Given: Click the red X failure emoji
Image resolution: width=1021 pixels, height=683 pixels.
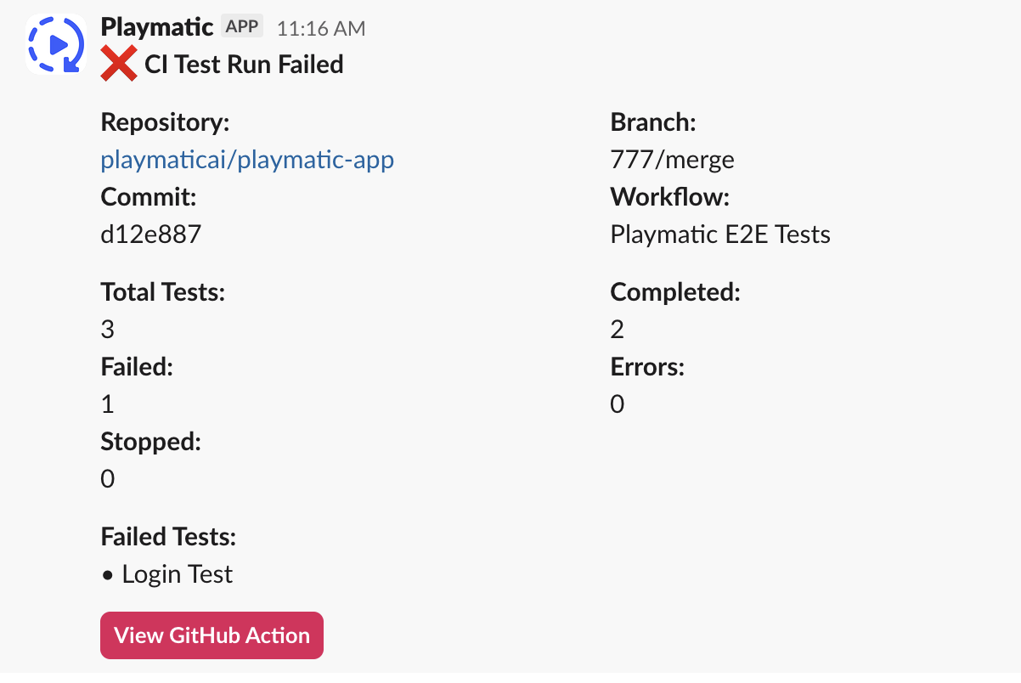Looking at the screenshot, I should tap(119, 65).
